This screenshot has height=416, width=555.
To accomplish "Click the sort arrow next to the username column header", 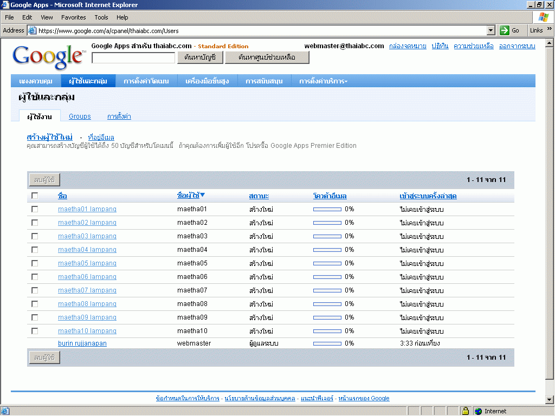I will point(203,196).
